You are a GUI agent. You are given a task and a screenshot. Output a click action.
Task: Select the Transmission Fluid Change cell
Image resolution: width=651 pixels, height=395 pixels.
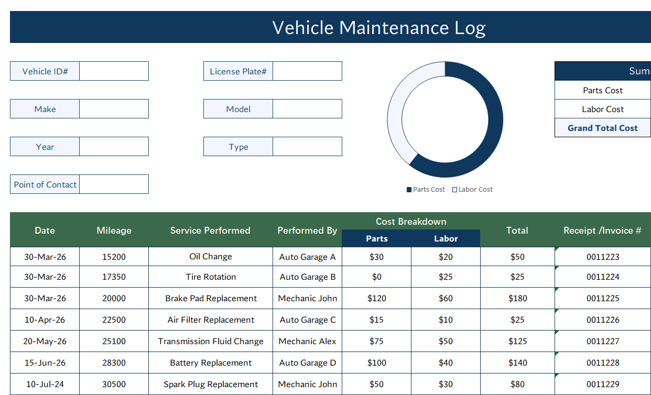[211, 341]
